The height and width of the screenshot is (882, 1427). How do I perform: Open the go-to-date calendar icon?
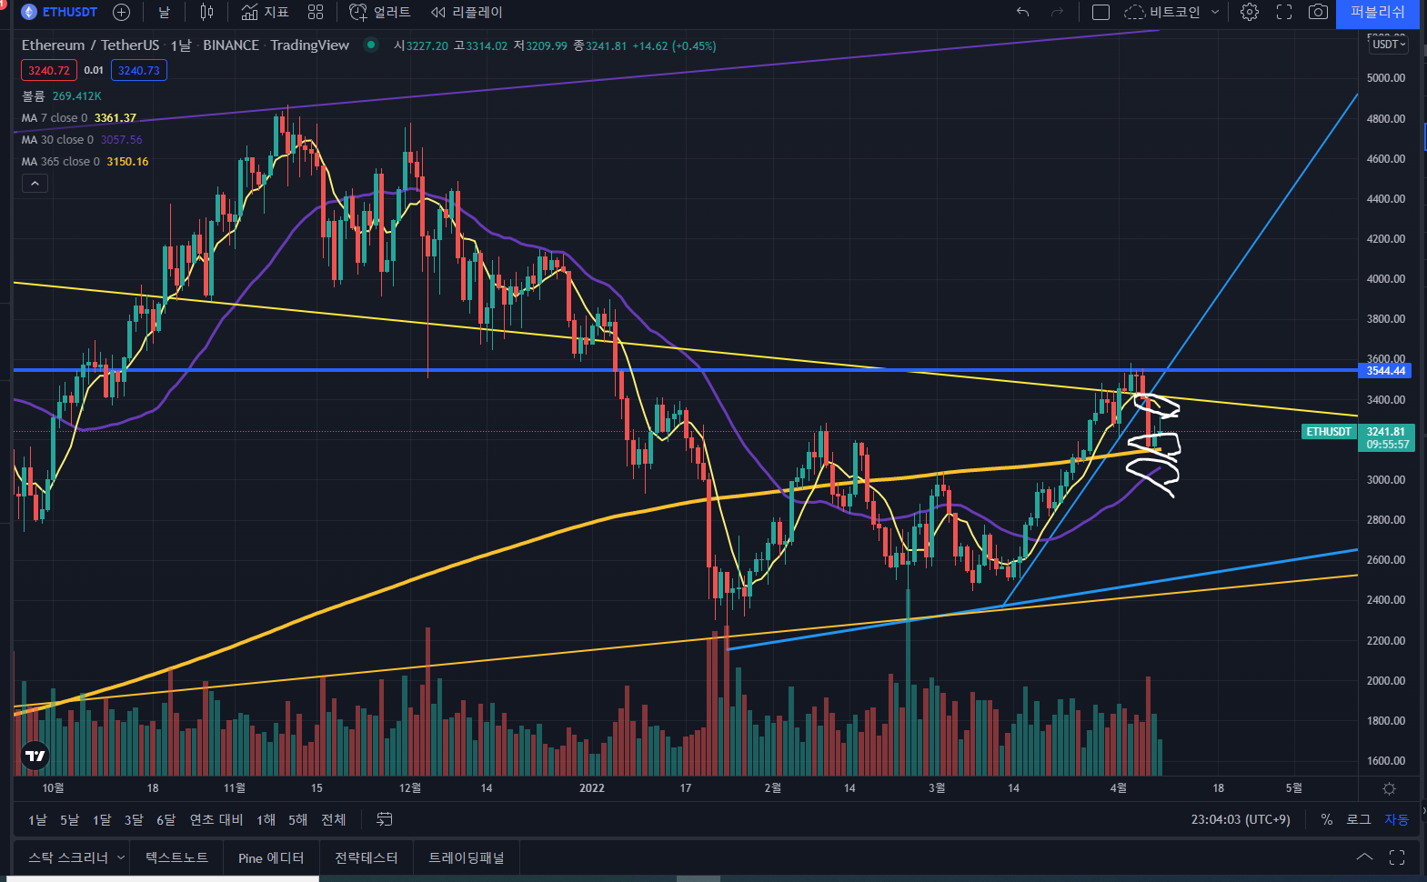385,820
